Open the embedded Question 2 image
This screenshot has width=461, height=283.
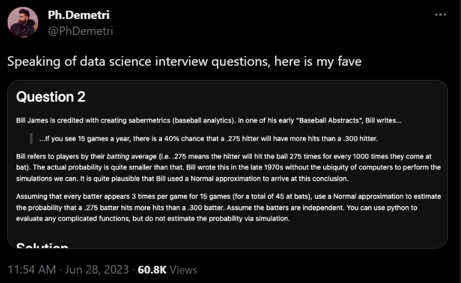click(x=228, y=164)
